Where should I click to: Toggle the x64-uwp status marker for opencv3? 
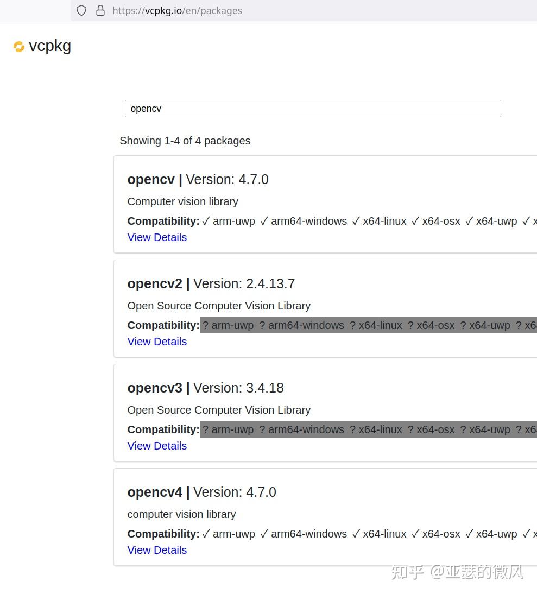click(x=463, y=429)
